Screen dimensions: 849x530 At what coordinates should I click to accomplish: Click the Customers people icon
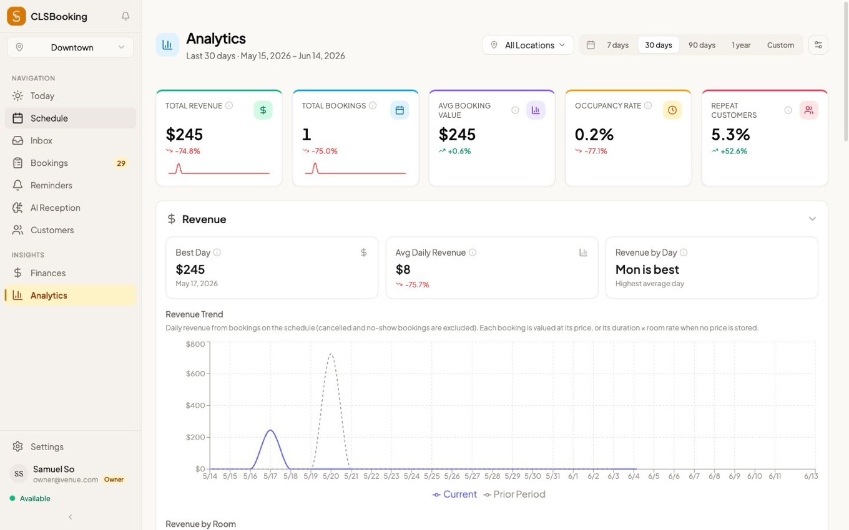click(x=17, y=230)
